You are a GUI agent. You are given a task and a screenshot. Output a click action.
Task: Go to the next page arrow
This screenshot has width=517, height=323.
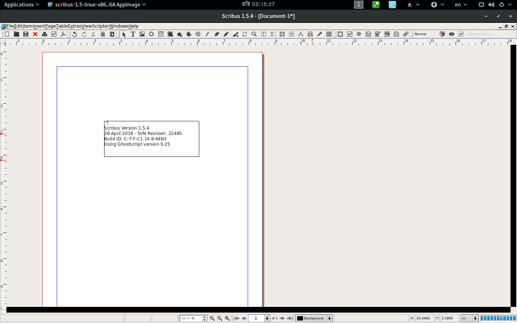point(282,318)
